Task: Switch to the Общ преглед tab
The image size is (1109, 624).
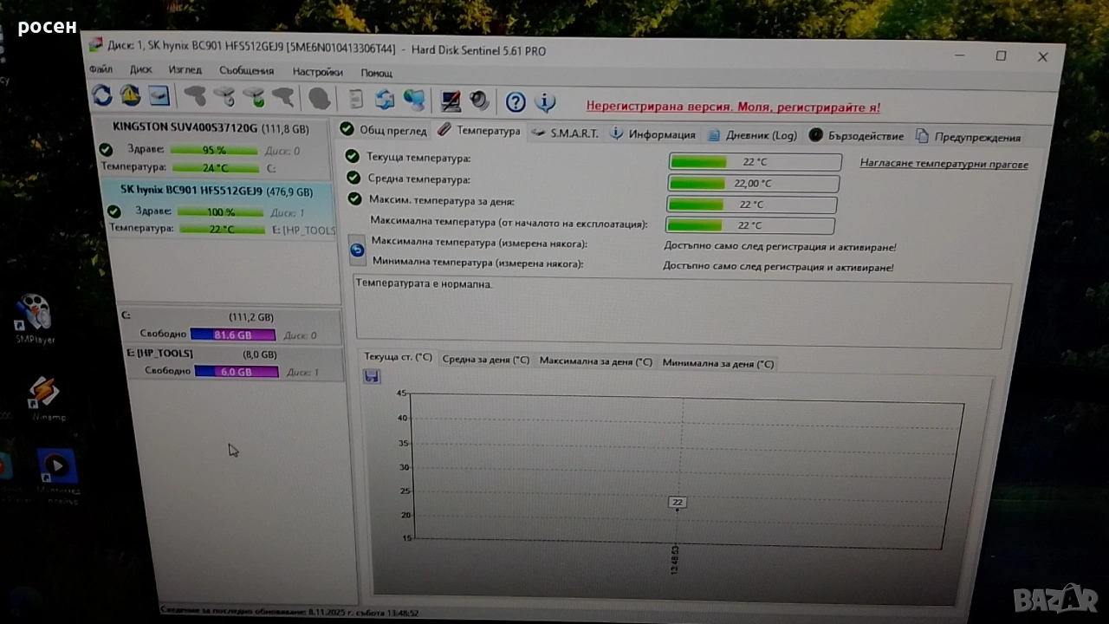Action: pyautogui.click(x=384, y=130)
